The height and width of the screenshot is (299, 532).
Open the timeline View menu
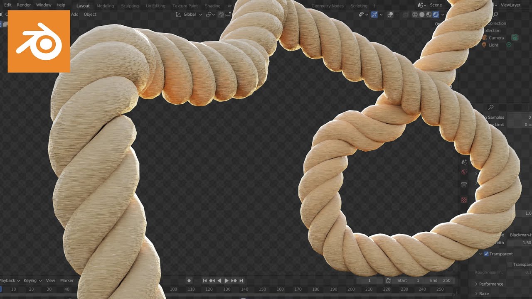[50, 281]
